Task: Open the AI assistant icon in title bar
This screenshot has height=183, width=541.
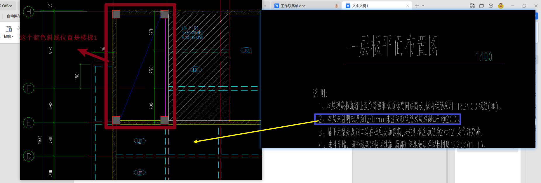Action: (x=472, y=6)
